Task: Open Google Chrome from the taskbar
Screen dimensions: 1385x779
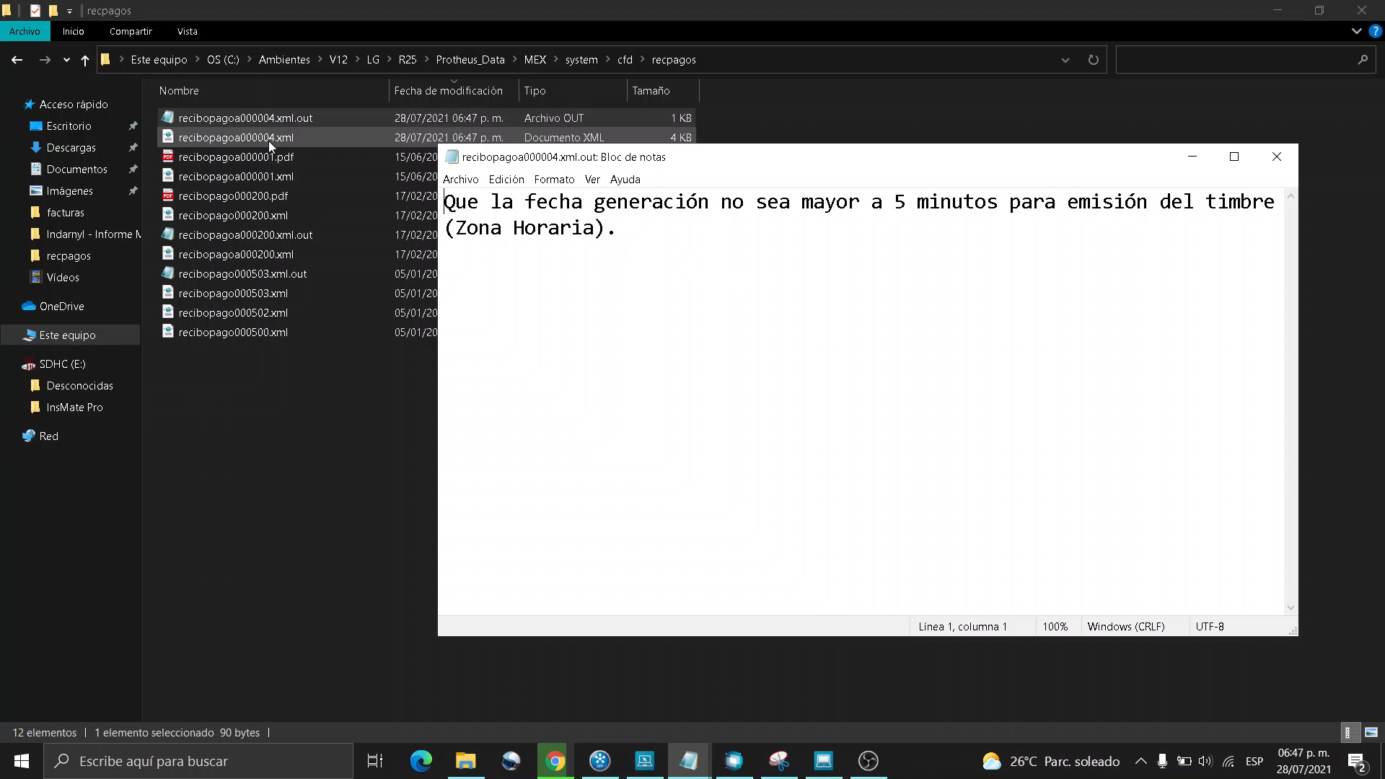Action: pos(555,761)
